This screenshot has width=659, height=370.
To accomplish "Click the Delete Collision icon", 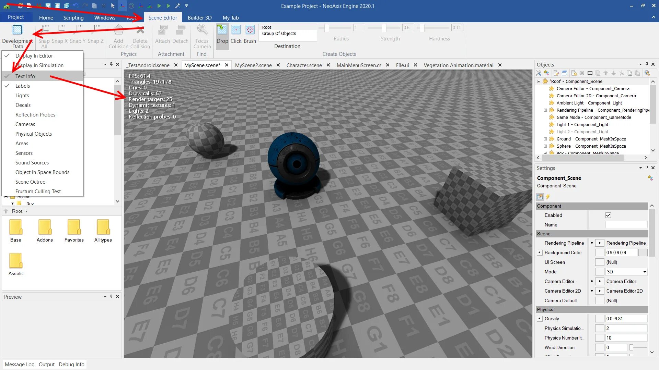I will click(x=140, y=30).
